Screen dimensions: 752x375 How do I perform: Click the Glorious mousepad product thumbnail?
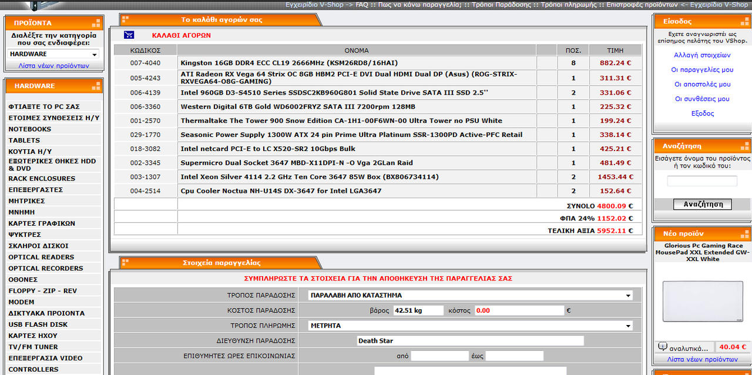click(x=703, y=302)
